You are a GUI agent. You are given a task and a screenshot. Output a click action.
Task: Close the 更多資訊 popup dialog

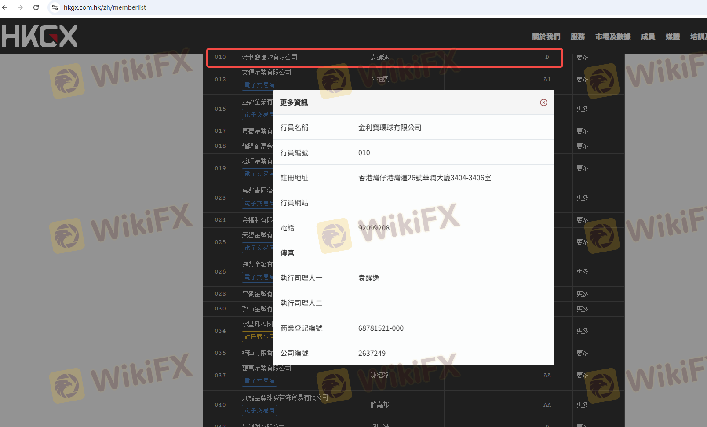543,102
